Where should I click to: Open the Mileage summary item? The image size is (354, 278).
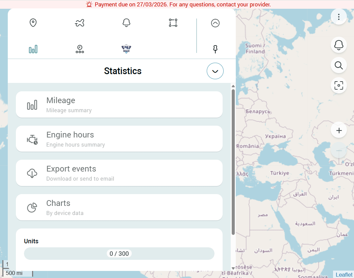tap(119, 105)
